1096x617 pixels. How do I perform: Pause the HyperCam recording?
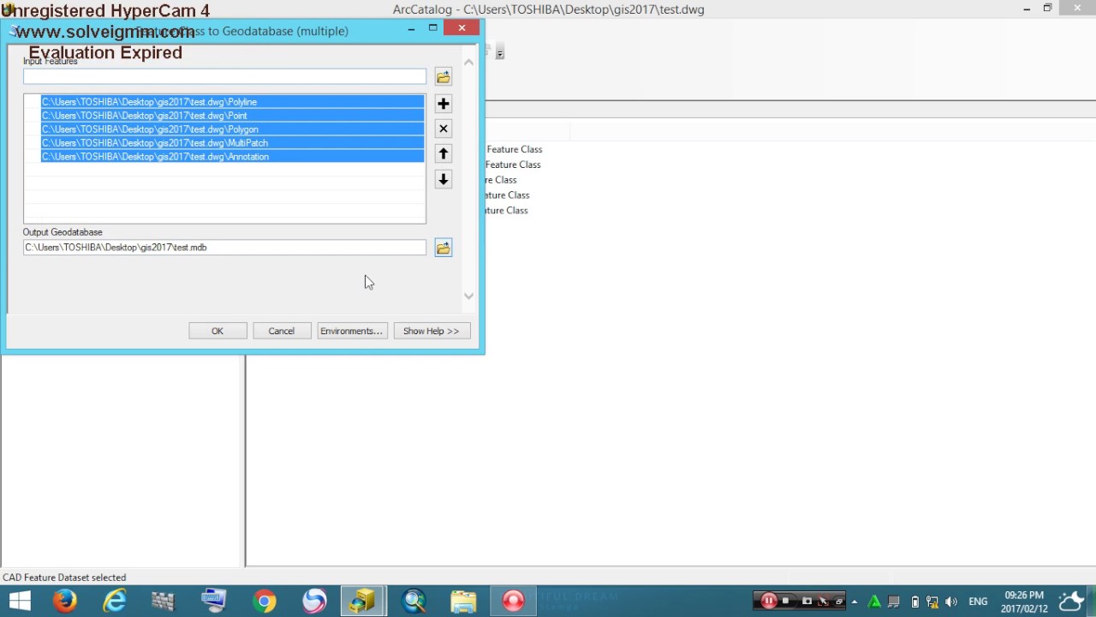(x=768, y=601)
